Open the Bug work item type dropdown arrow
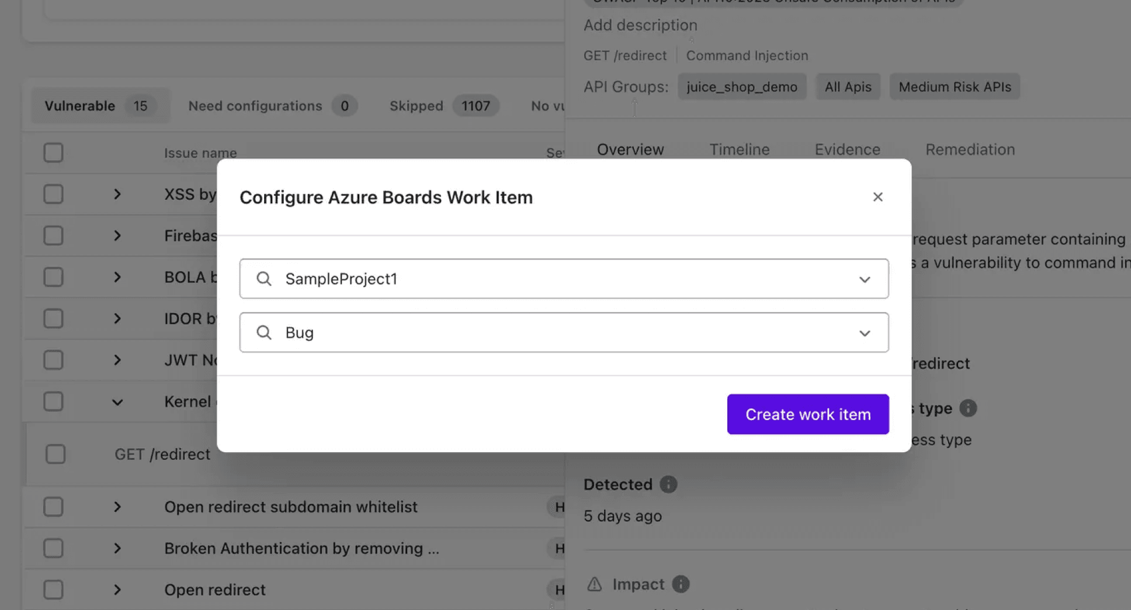This screenshot has height=610, width=1131. pyautogui.click(x=865, y=333)
